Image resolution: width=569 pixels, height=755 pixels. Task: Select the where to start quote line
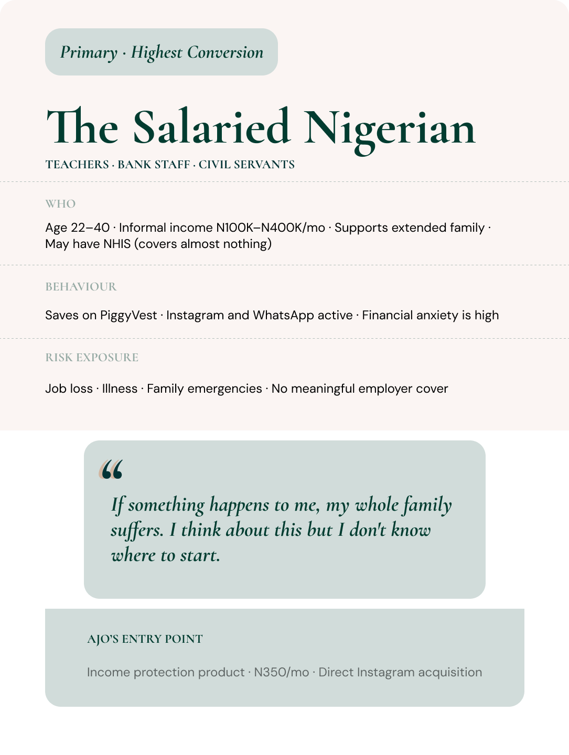coord(166,555)
